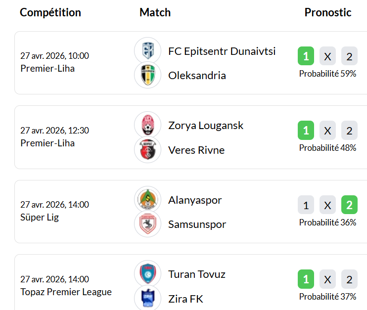Choose prediction 1 for Alanyaspor vs Samsunspor

click(306, 205)
